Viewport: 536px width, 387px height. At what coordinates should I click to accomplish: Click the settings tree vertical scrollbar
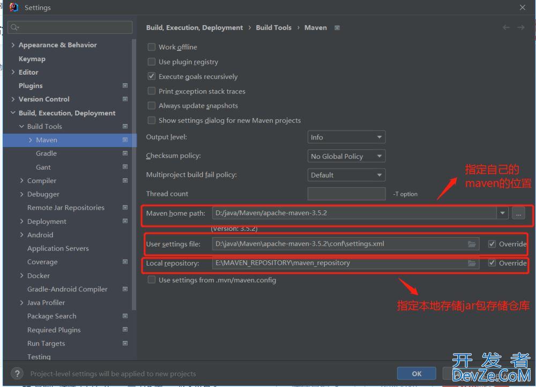pos(133,174)
